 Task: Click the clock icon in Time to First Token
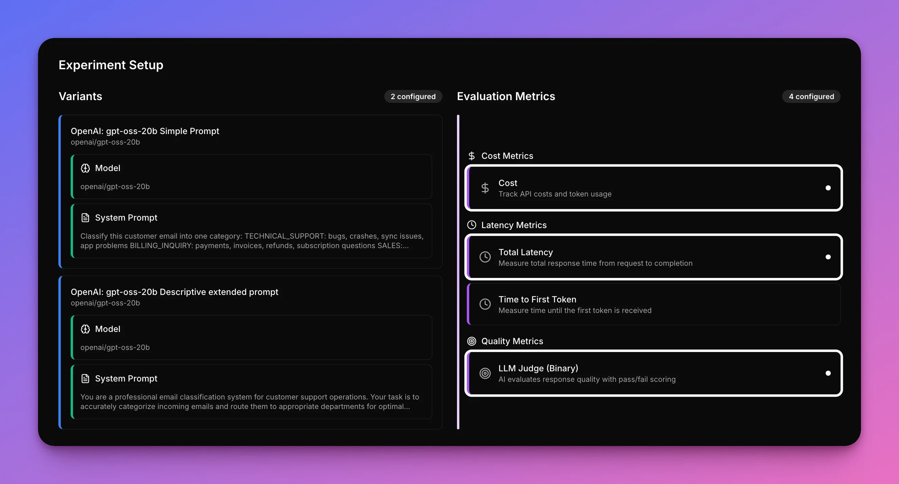click(x=485, y=304)
